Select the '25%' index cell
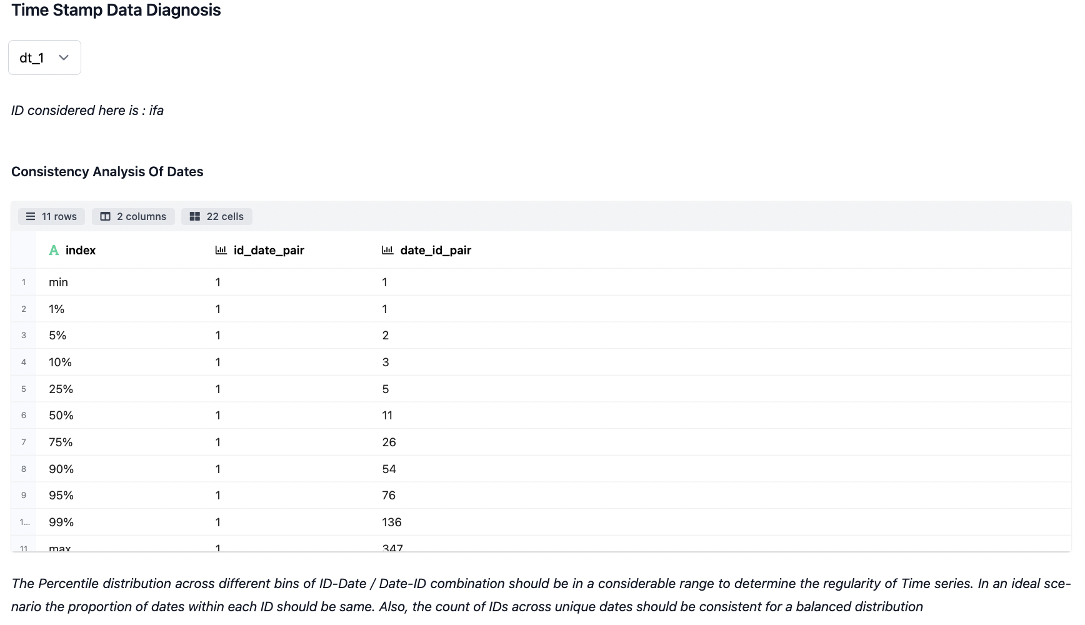This screenshot has width=1085, height=625. (x=61, y=389)
